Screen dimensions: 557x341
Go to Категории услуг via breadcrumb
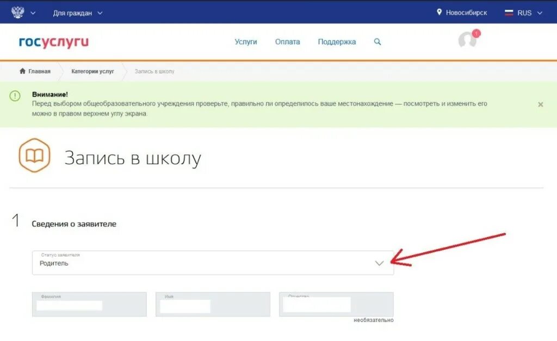[92, 71]
